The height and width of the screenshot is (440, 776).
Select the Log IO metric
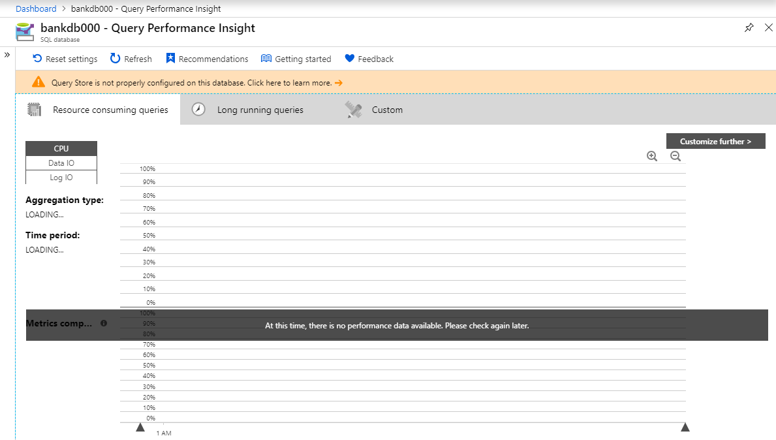tap(61, 177)
